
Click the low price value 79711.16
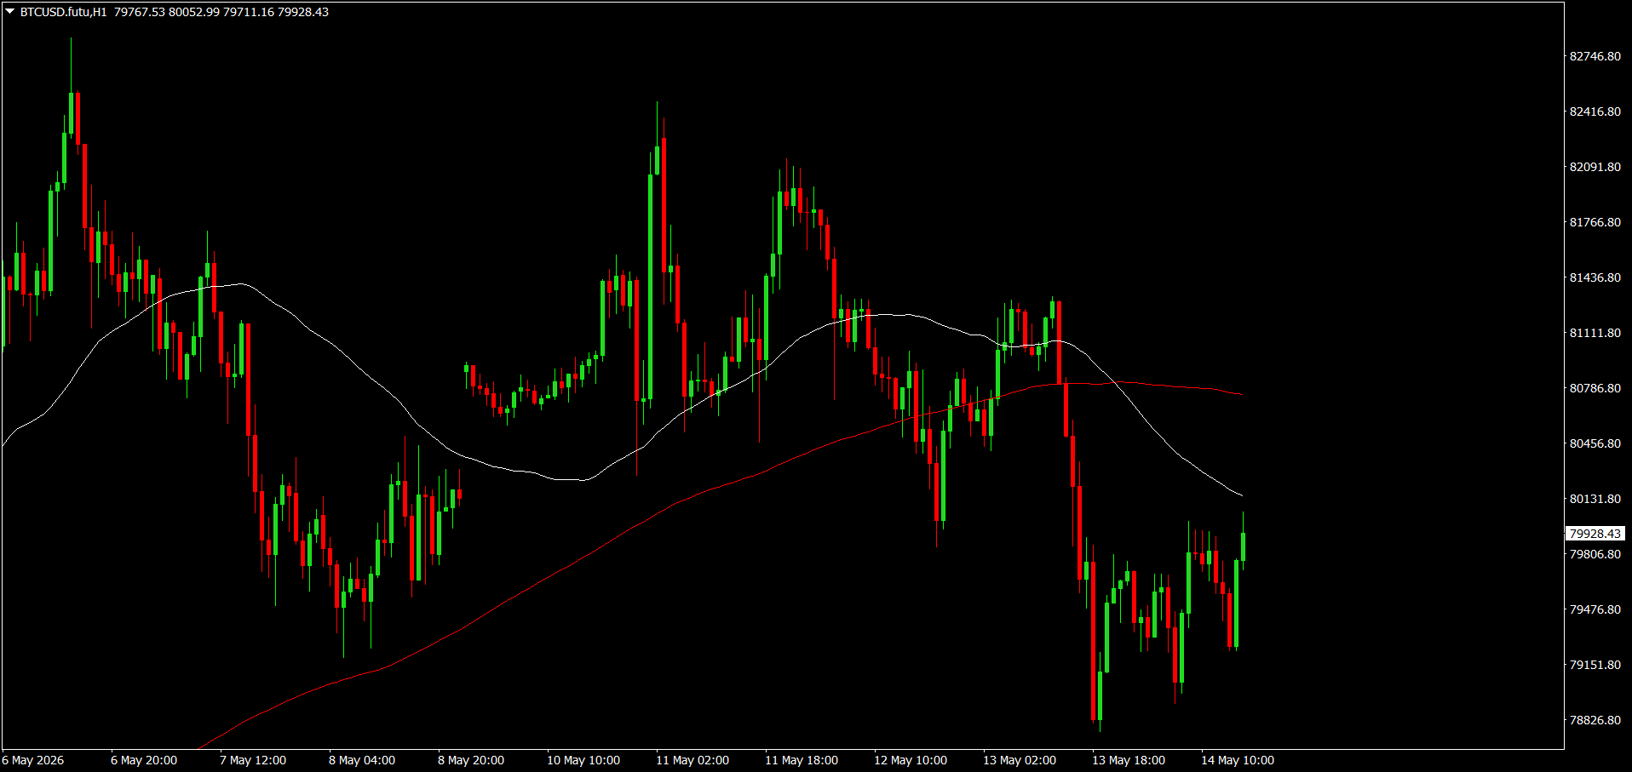[x=249, y=12]
